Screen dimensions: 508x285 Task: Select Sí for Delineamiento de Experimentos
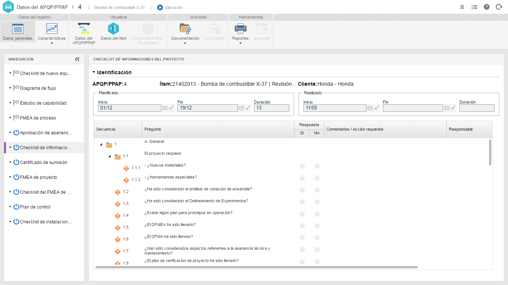coord(302,202)
